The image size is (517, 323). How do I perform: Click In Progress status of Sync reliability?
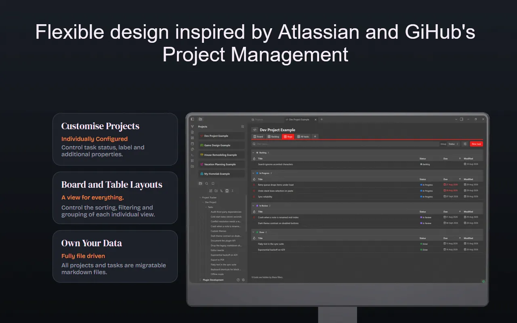tap(426, 197)
